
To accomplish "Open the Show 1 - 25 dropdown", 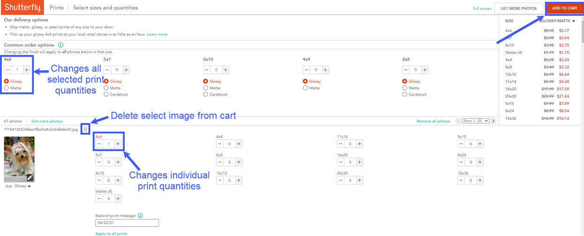I will [476, 121].
